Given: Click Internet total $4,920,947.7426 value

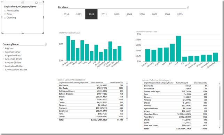Looking at the screenshot, I should tap(184, 129).
